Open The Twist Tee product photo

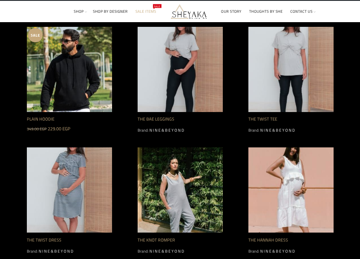click(291, 69)
